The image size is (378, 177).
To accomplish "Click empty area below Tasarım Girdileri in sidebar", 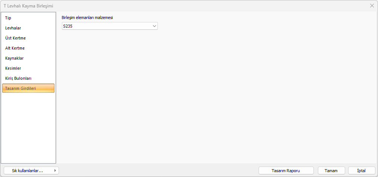I will click(x=28, y=127).
